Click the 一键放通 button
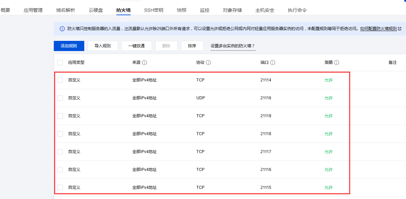Viewport: 406px width, 199px height. pos(136,46)
